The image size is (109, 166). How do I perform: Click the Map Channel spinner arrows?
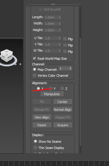coord(71,68)
